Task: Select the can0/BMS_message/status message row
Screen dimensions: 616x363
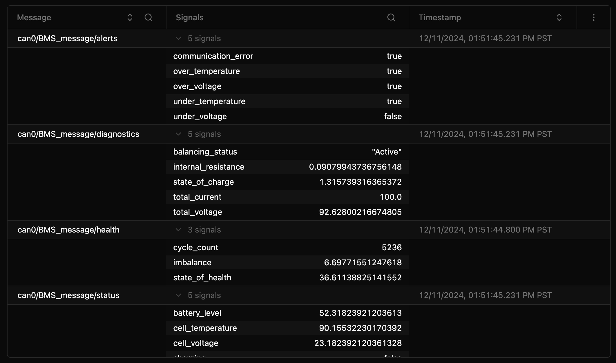Action: [x=68, y=295]
